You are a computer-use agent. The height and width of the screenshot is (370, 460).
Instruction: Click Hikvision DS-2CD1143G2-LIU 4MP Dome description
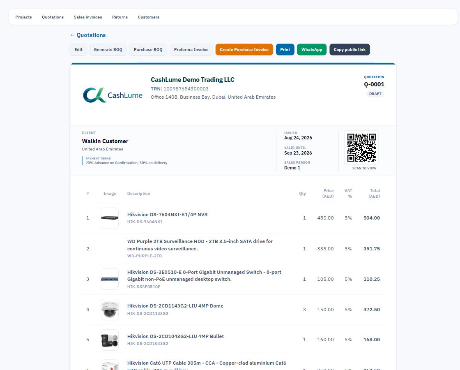coord(175,306)
